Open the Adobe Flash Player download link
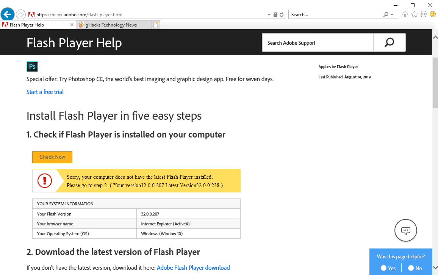The image size is (438, 275). pos(193,268)
